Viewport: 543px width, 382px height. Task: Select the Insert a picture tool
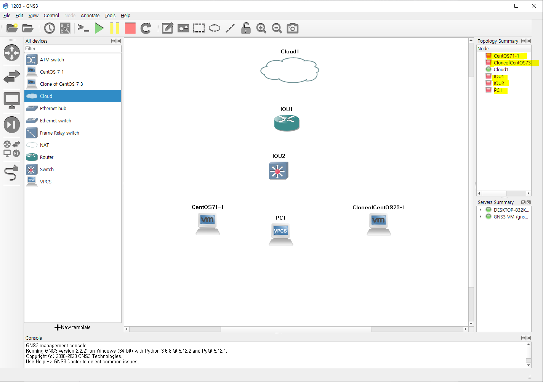click(183, 28)
